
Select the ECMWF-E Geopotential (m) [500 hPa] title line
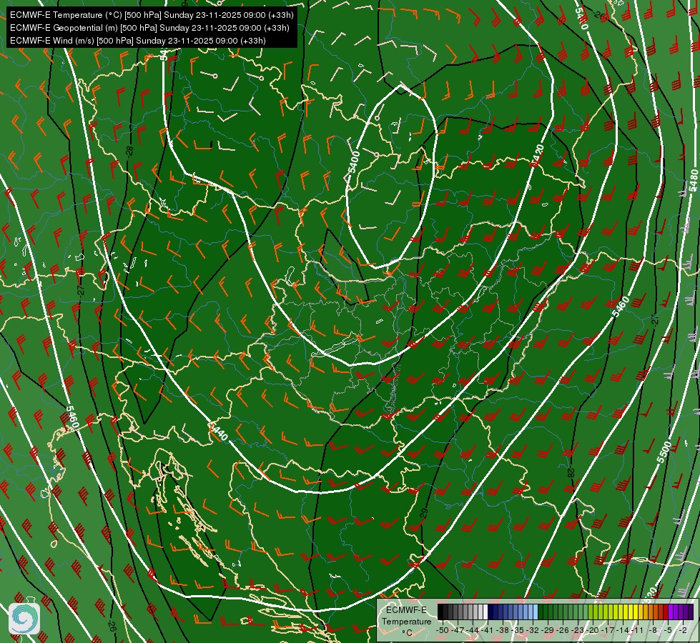(x=149, y=28)
